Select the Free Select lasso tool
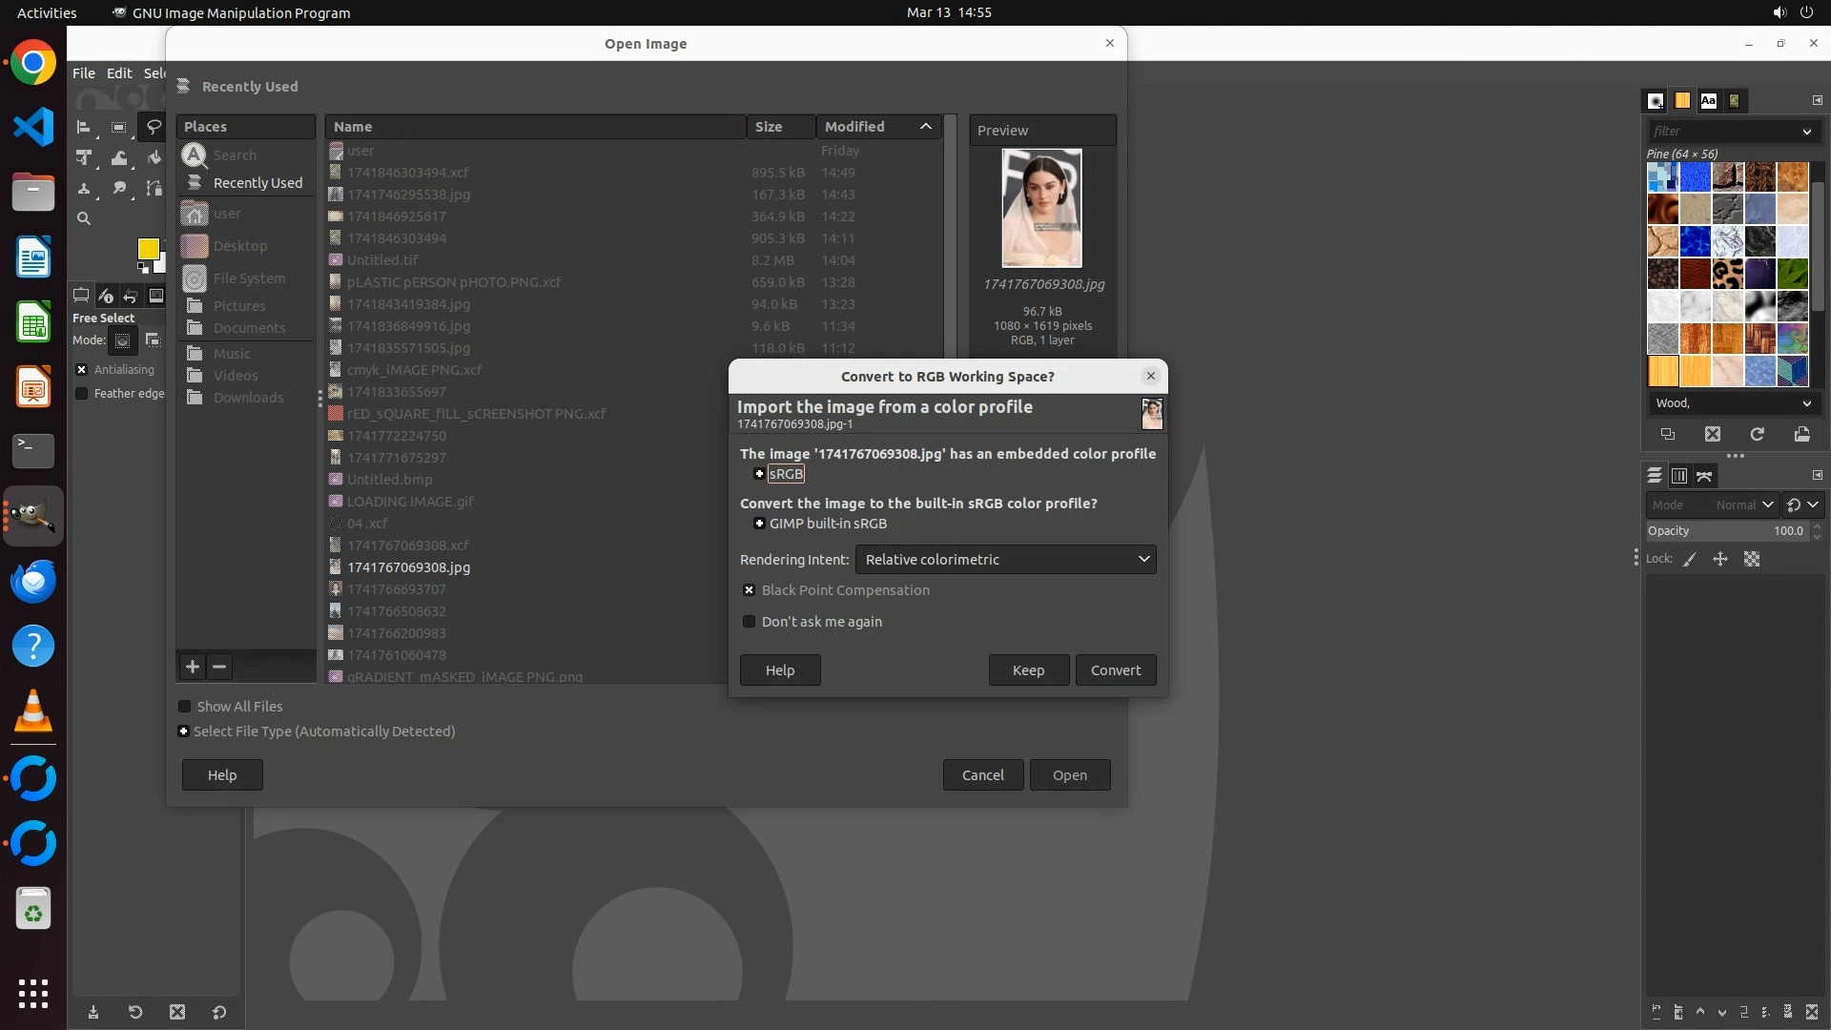Screen dimensions: 1831x1030 coord(154,126)
